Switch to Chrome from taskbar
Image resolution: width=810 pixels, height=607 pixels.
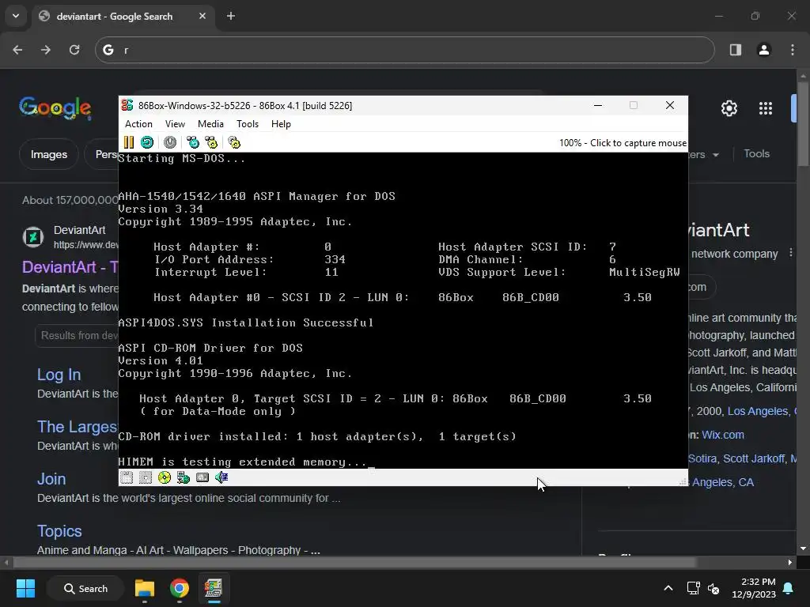180,588
